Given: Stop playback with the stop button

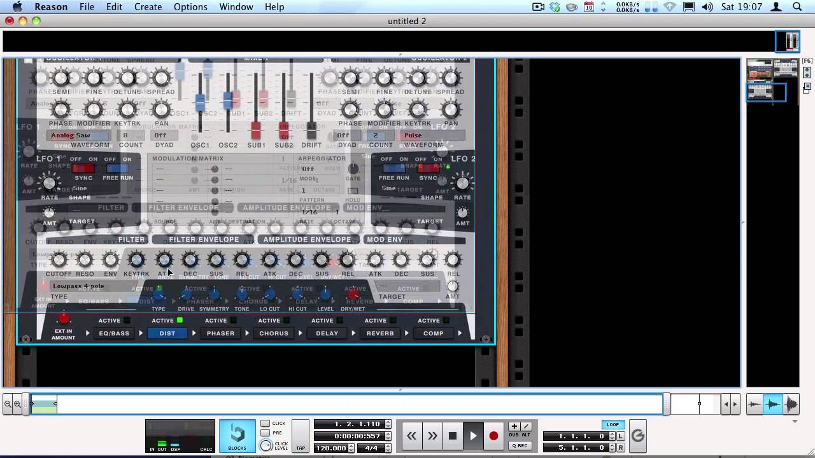Looking at the screenshot, I should click(453, 436).
